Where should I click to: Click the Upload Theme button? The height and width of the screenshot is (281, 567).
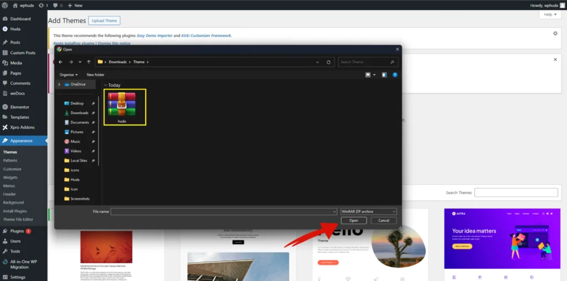[x=104, y=20]
